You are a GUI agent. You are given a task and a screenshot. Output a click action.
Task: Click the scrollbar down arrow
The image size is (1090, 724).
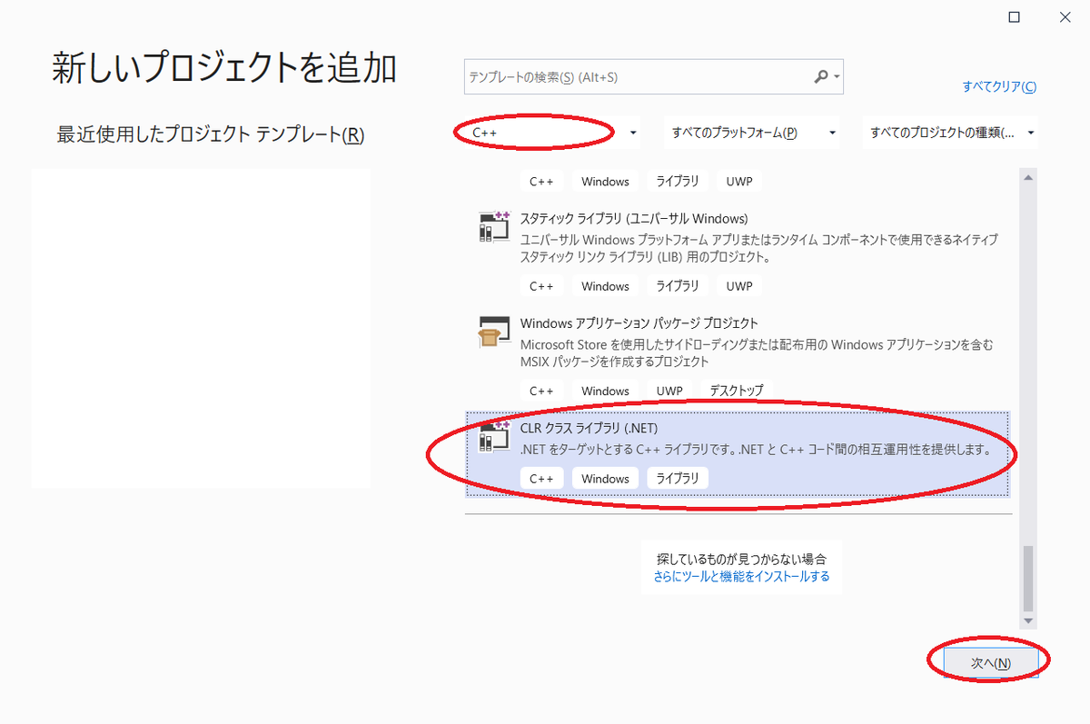(1029, 619)
